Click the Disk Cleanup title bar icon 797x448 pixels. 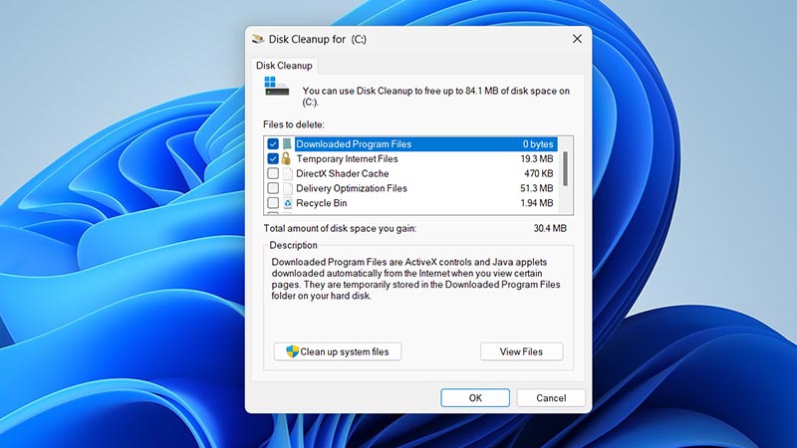click(258, 39)
